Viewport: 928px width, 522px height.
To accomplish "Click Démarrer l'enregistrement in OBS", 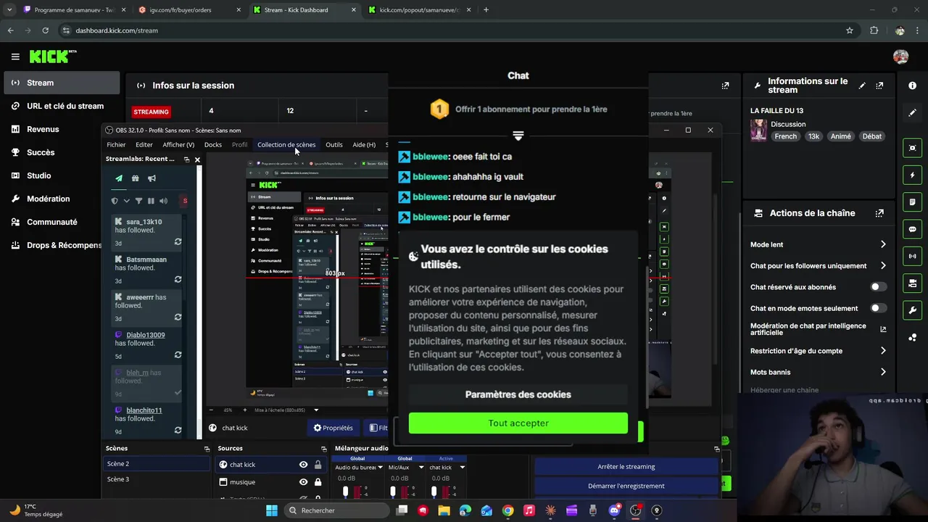I will tap(626, 486).
